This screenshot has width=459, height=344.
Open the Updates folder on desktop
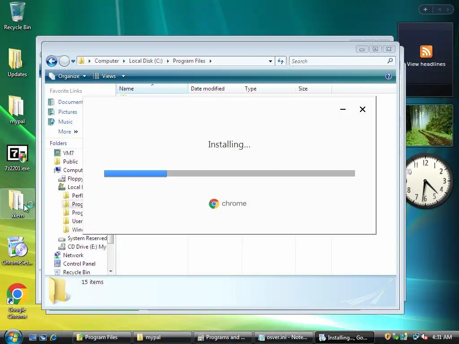point(17,63)
